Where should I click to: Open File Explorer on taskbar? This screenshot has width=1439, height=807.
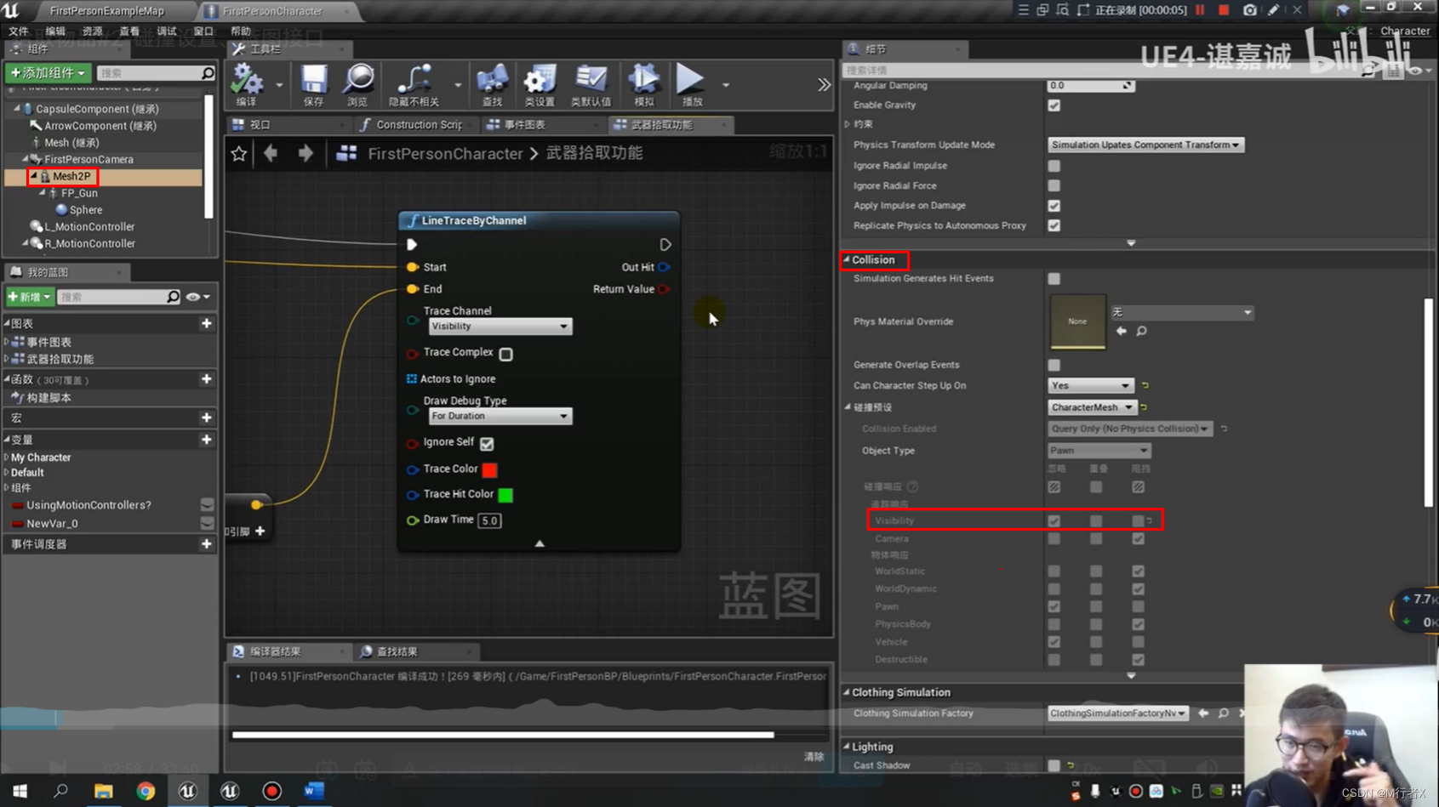click(x=103, y=791)
